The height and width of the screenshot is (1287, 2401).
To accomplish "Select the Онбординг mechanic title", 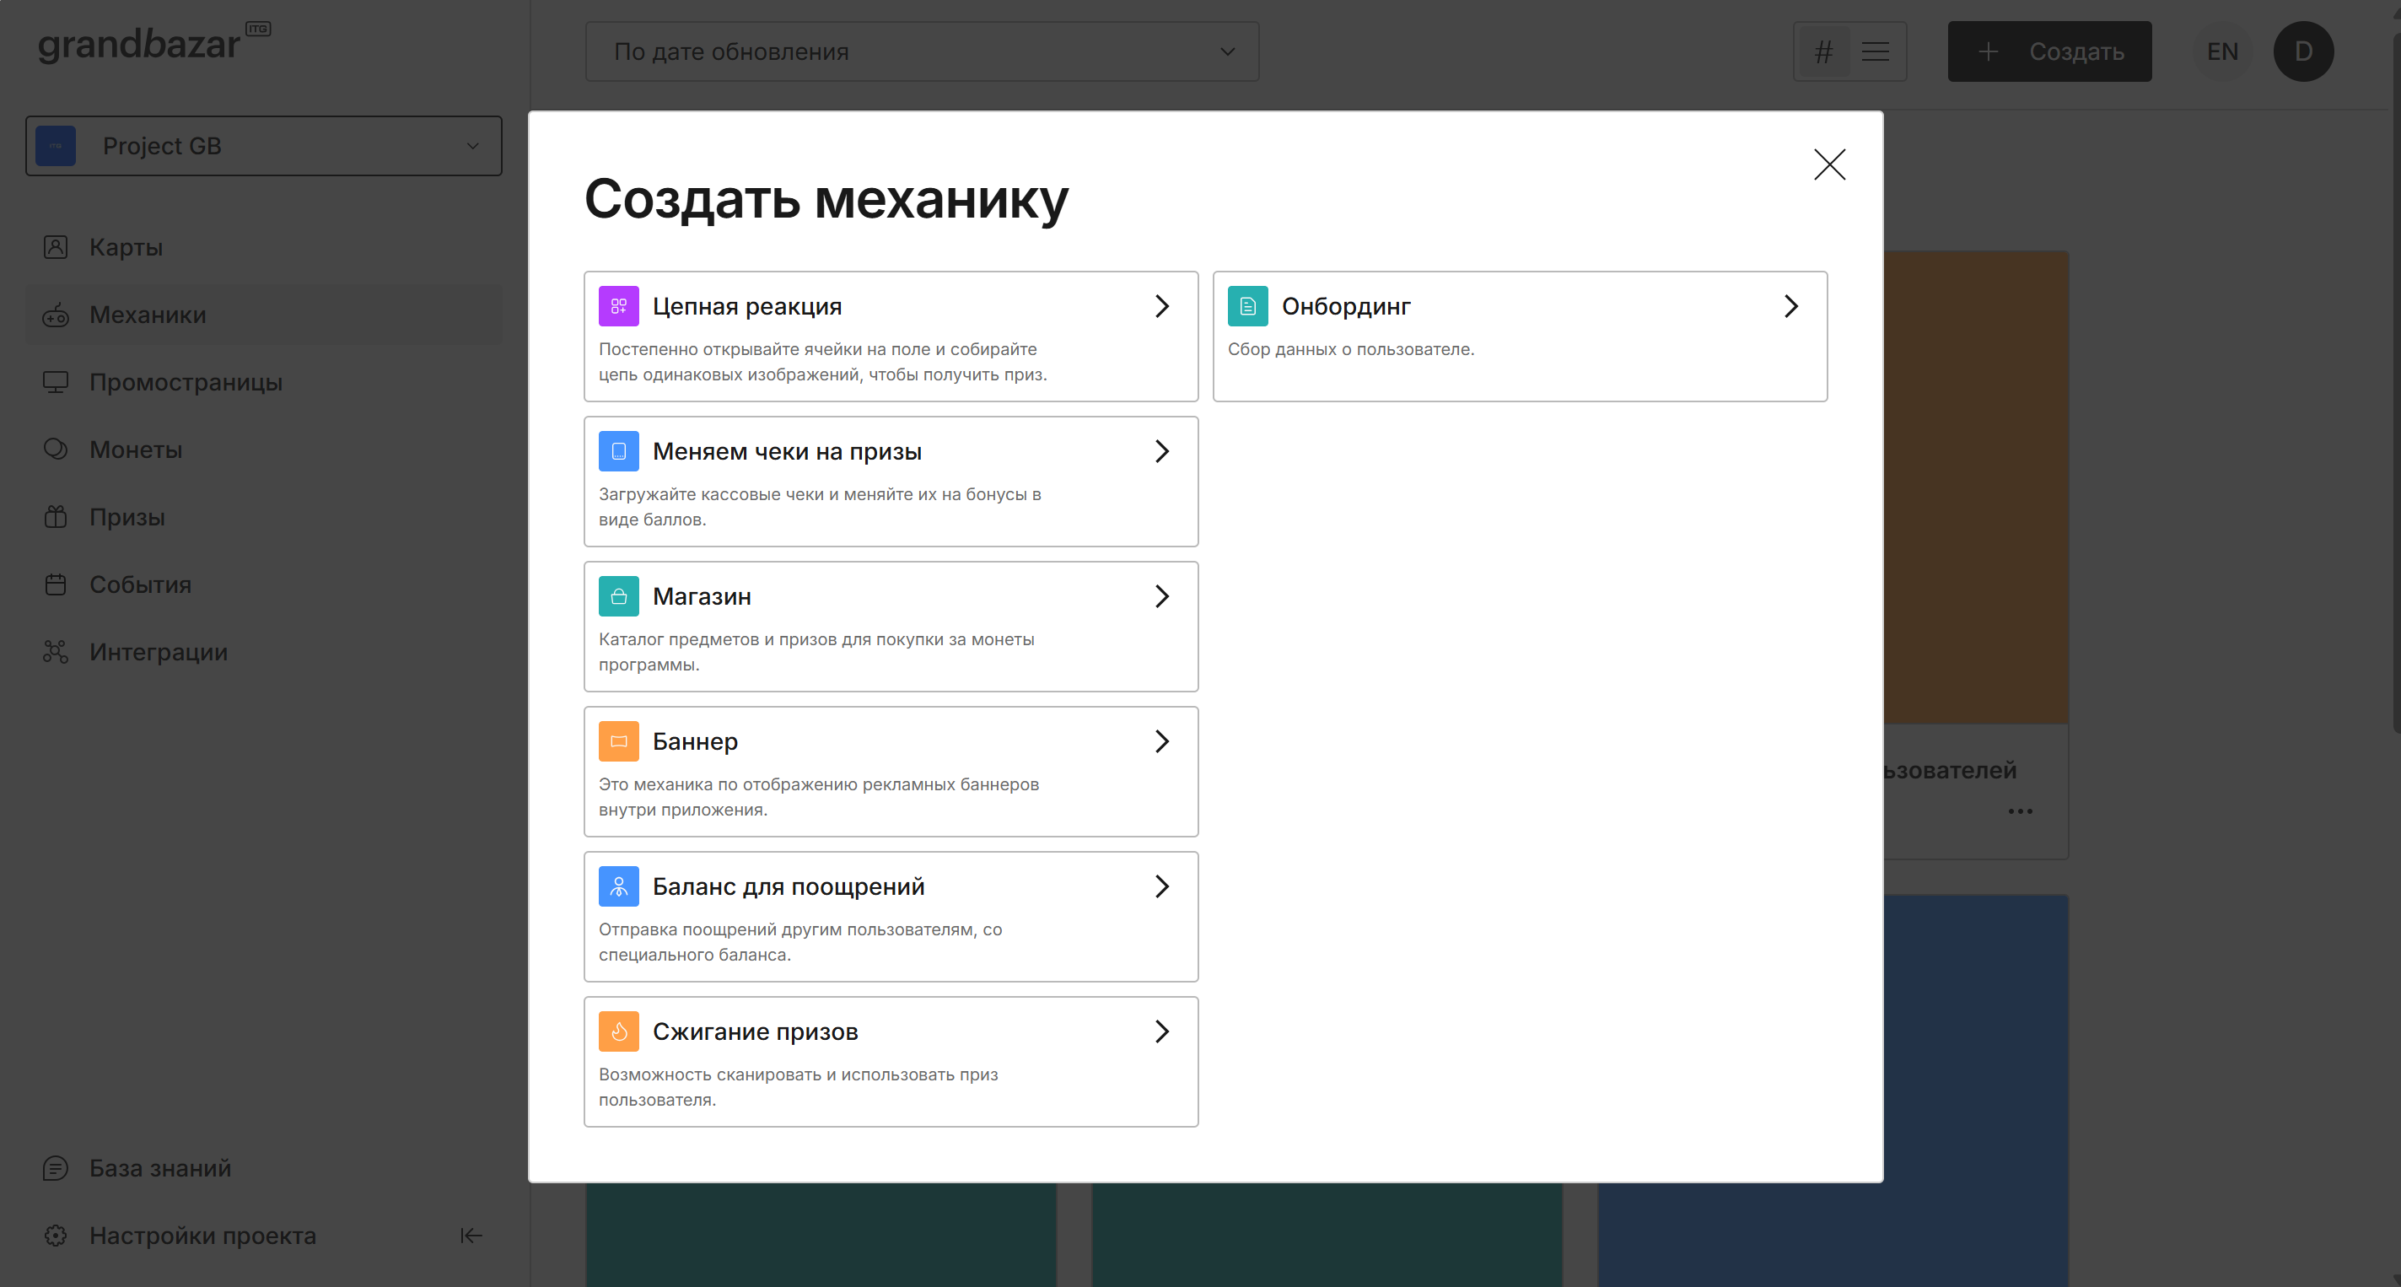I will [1346, 307].
